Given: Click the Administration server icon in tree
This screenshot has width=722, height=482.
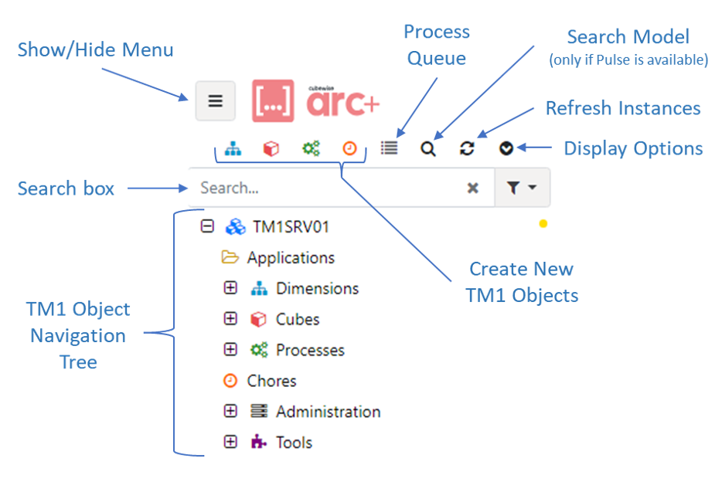Looking at the screenshot, I should point(259,411).
